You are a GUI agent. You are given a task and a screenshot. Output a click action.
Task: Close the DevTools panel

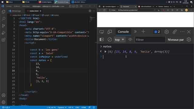[x=189, y=32]
